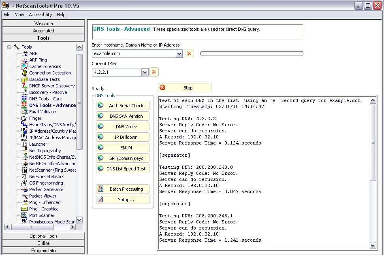384x255 pixels.
Task: Open the NetScanner (Ping Sweep) icon
Action: [24, 170]
